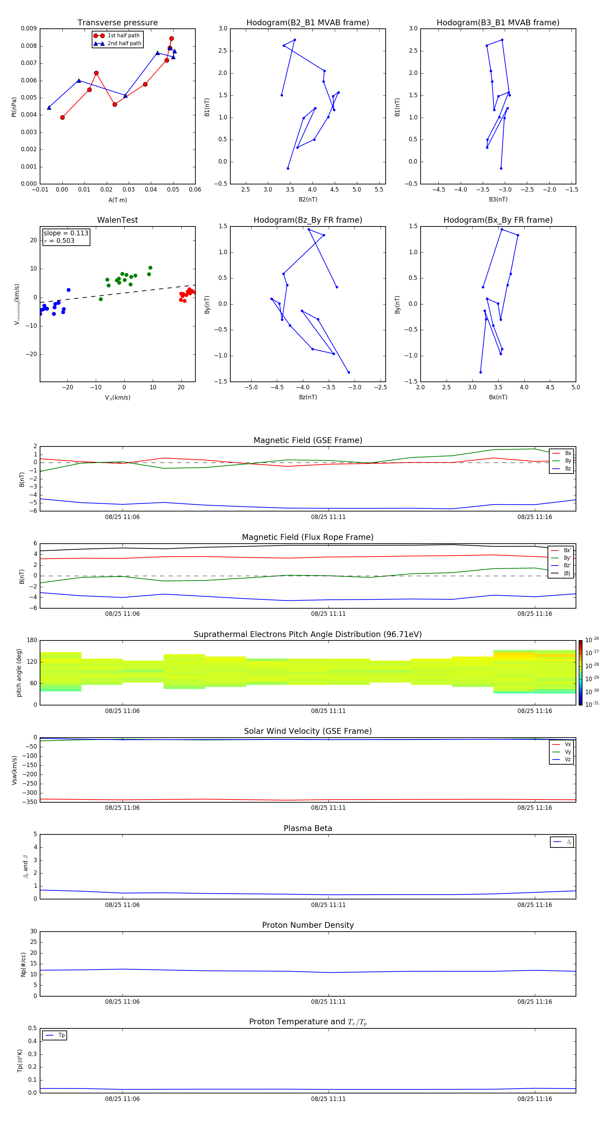Click the 'A(T·m)' x-axis label

click(x=117, y=200)
